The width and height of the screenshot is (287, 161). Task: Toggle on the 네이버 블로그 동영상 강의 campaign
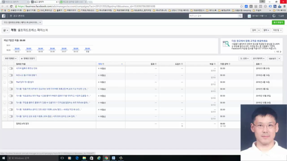(11, 68)
